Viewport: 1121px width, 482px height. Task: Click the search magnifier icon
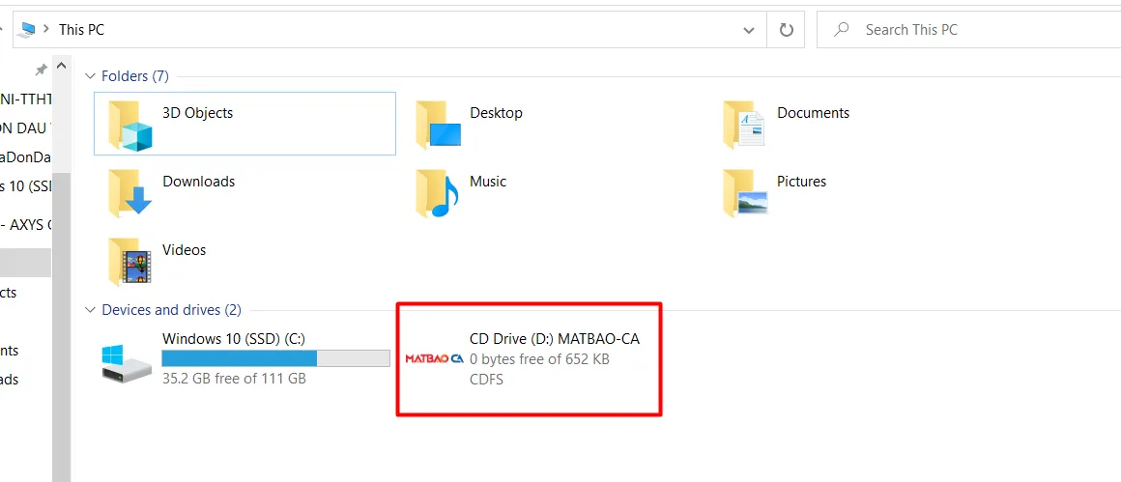tap(842, 29)
